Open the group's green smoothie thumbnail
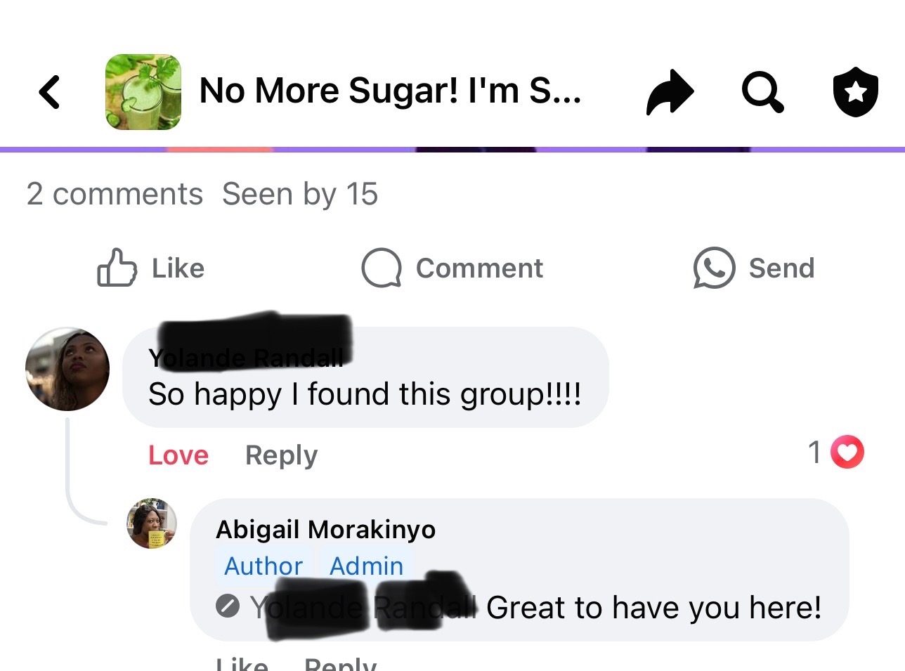 pos(143,92)
